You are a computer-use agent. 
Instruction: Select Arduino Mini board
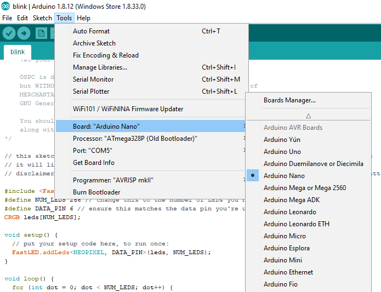(309, 260)
